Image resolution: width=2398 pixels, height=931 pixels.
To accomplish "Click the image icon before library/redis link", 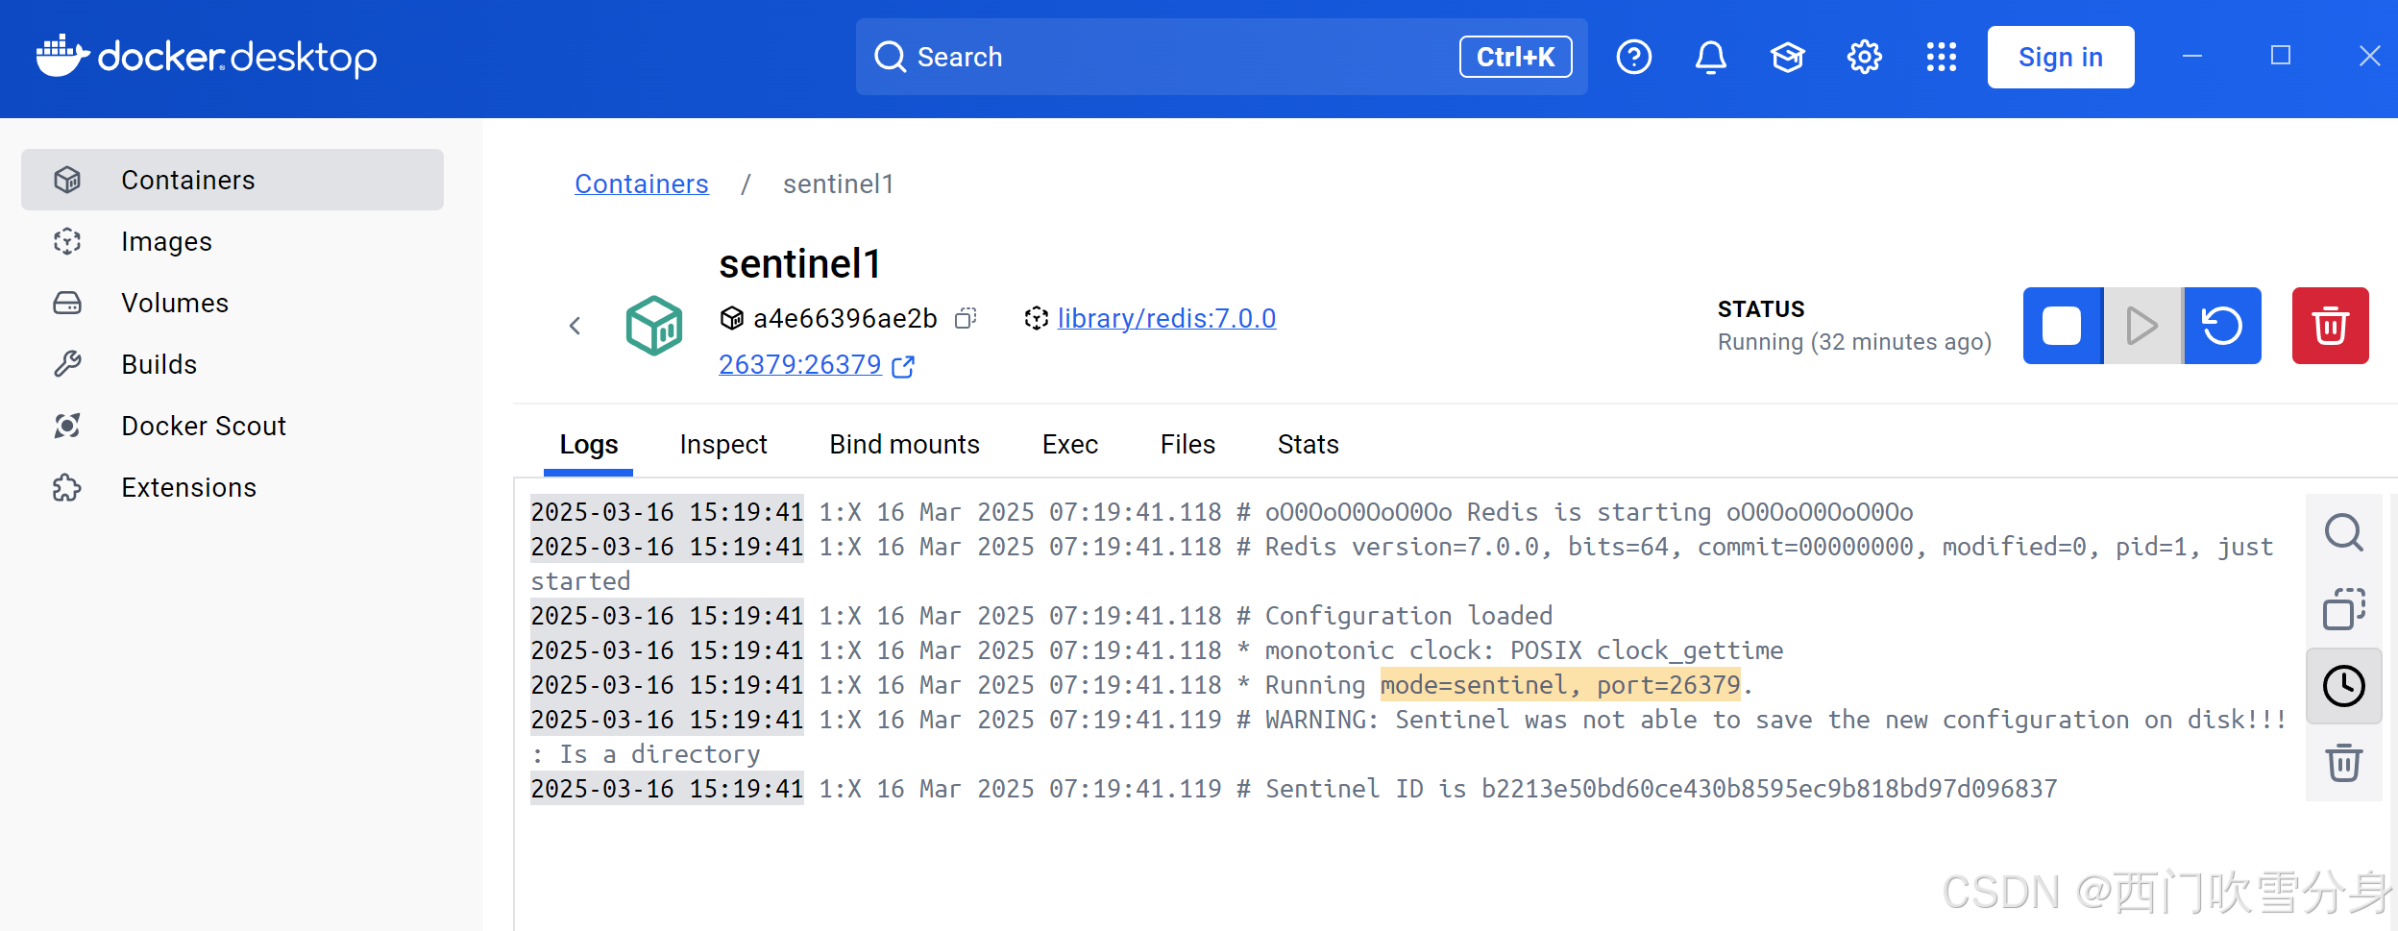I will point(1036,318).
